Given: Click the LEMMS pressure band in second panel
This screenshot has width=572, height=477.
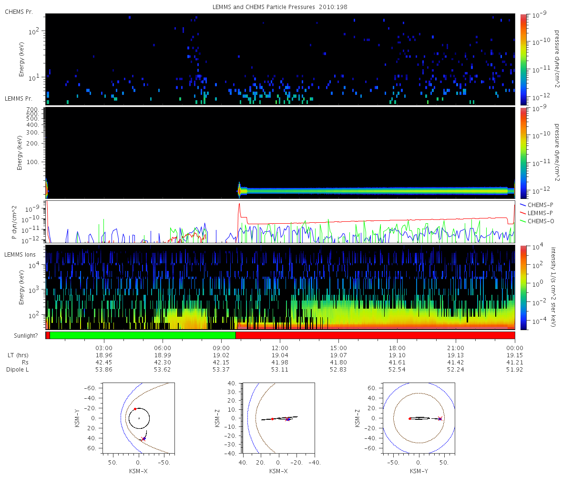Looking at the screenshot, I should 377,191.
